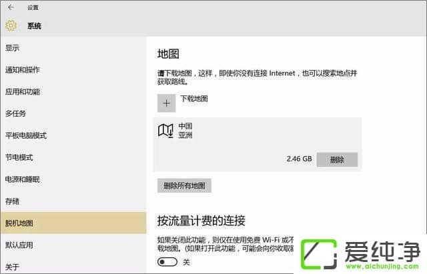Image resolution: width=427 pixels, height=274 pixels.
Task: Click the plus icon to download maps
Action: (166, 103)
